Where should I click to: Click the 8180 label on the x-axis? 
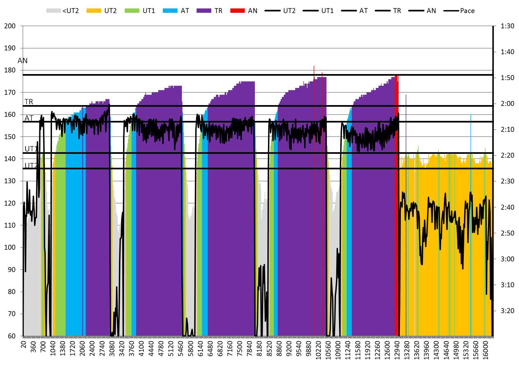click(x=259, y=348)
